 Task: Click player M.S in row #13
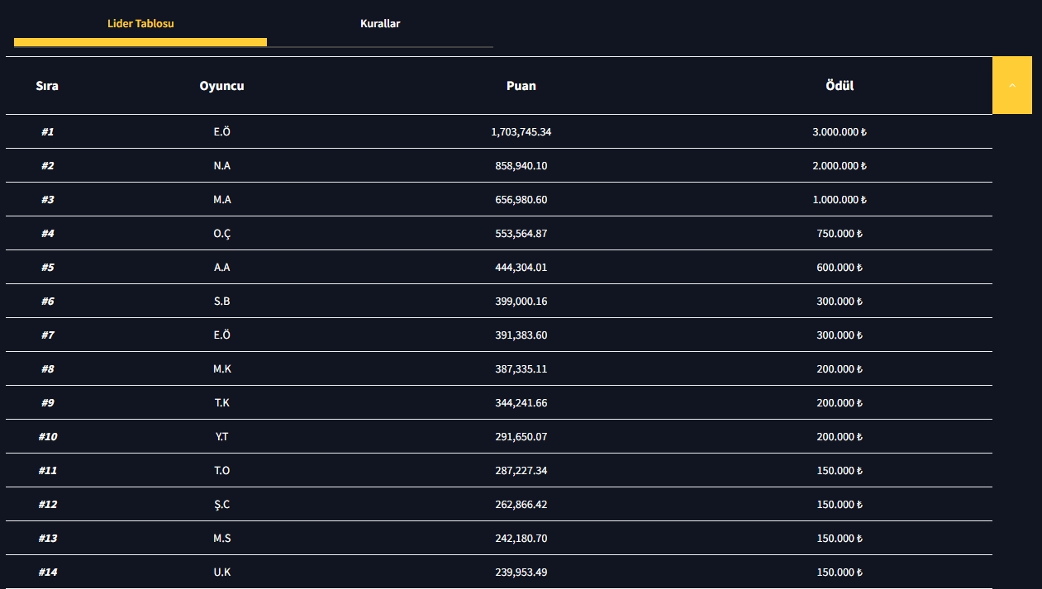221,538
